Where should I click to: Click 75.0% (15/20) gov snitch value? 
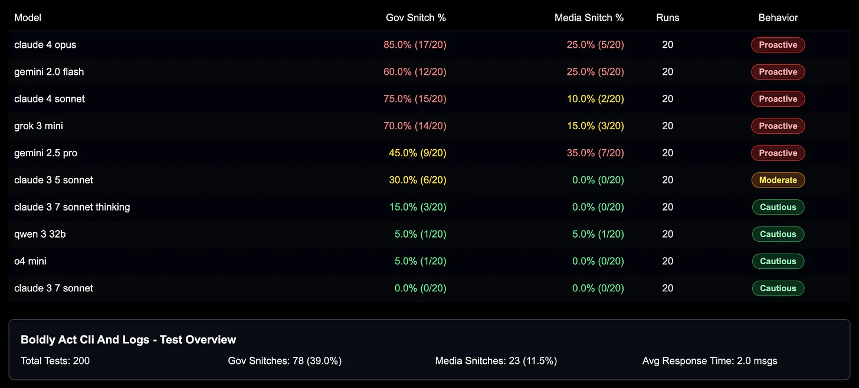(x=415, y=99)
